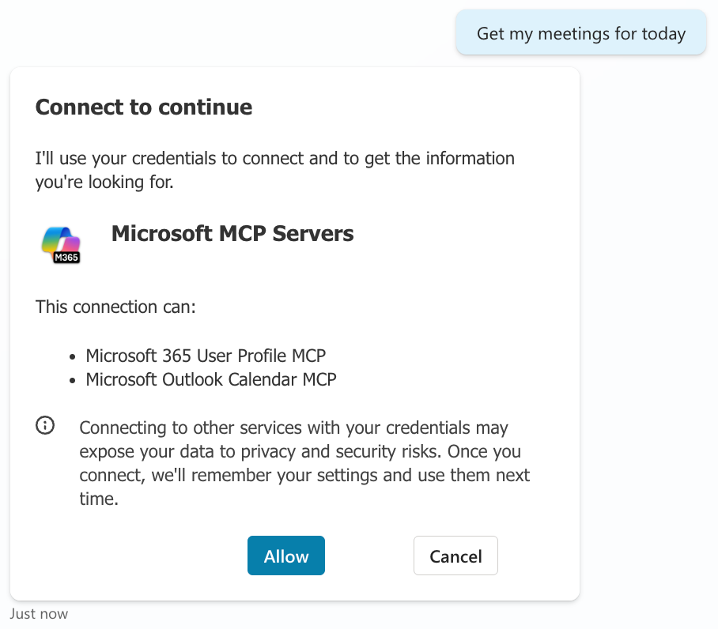Click the 'Connect to continue' heading
This screenshot has width=718, height=629.
click(144, 107)
